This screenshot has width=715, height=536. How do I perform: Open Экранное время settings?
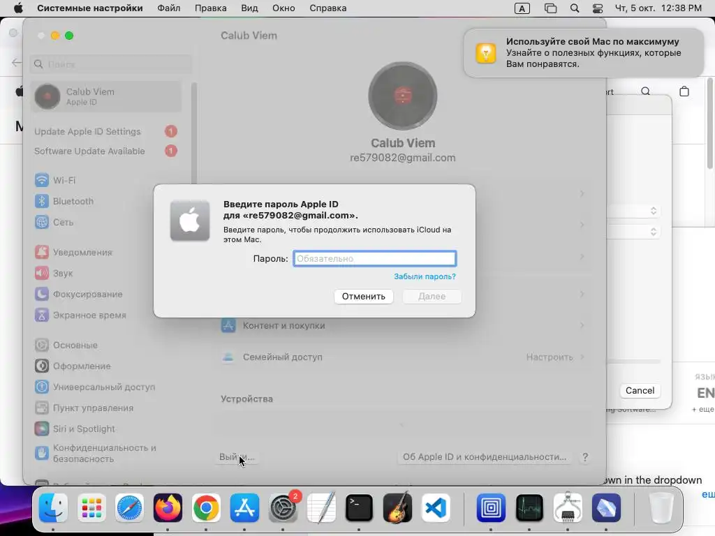coord(80,315)
